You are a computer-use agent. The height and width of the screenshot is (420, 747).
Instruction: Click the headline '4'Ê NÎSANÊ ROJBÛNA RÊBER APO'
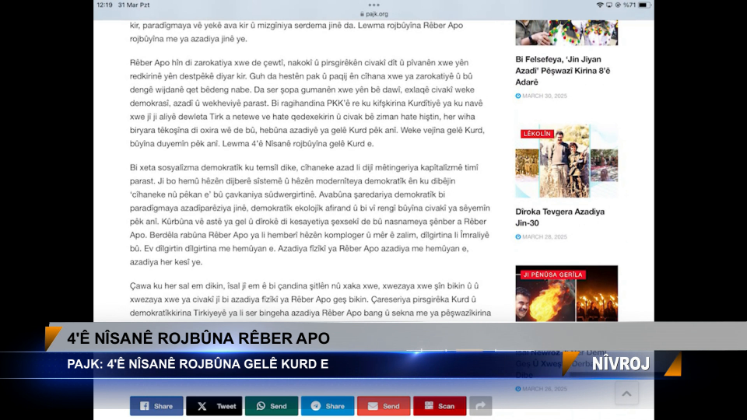point(198,338)
